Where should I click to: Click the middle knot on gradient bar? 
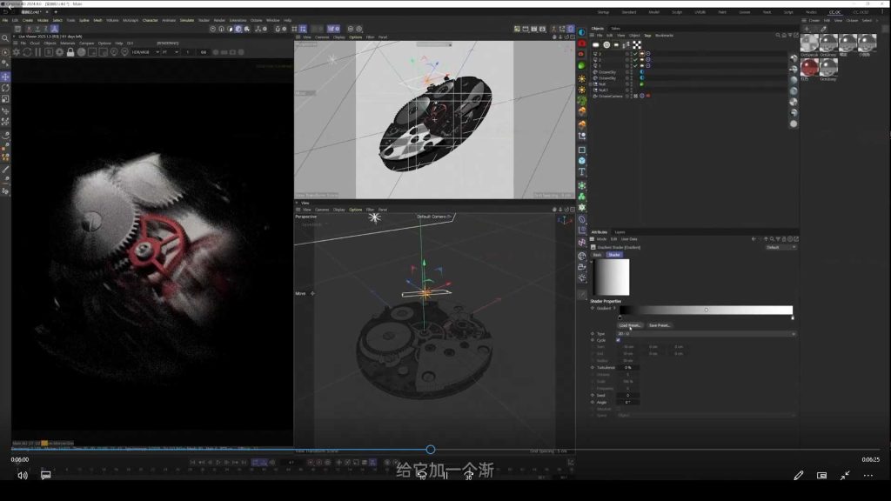point(706,310)
